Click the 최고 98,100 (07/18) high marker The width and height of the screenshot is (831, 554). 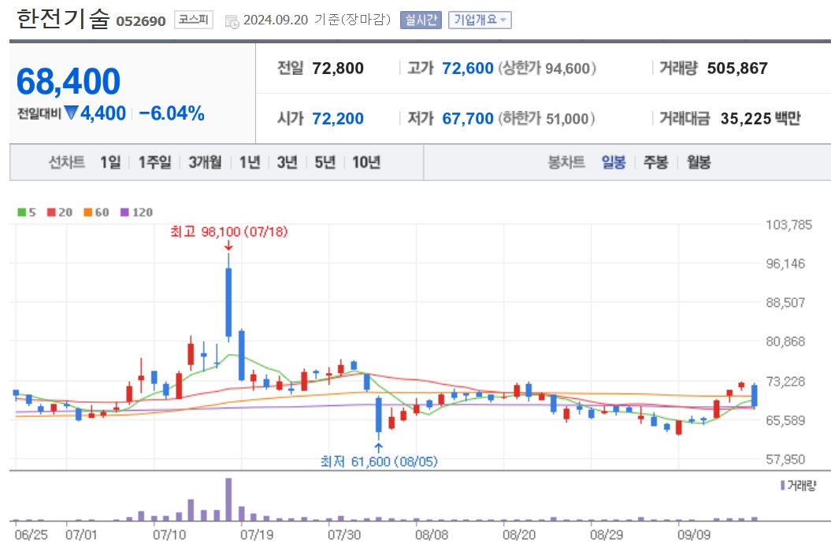pos(229,231)
